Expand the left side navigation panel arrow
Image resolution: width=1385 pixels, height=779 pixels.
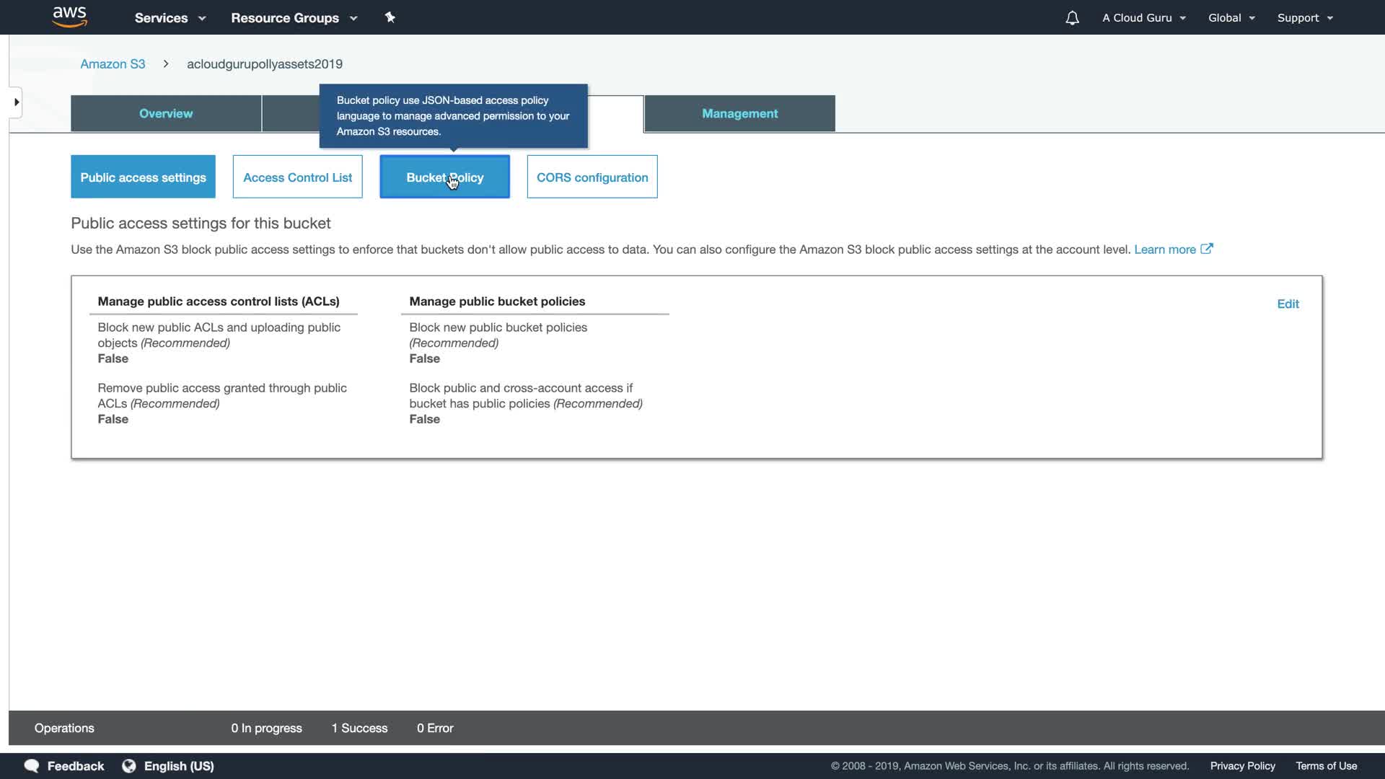(x=16, y=102)
